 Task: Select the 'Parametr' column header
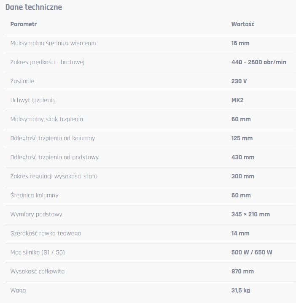[x=24, y=24]
